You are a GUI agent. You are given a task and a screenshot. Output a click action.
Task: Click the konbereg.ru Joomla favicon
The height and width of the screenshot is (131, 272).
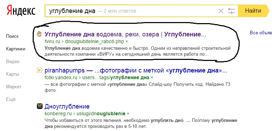pos(40,106)
